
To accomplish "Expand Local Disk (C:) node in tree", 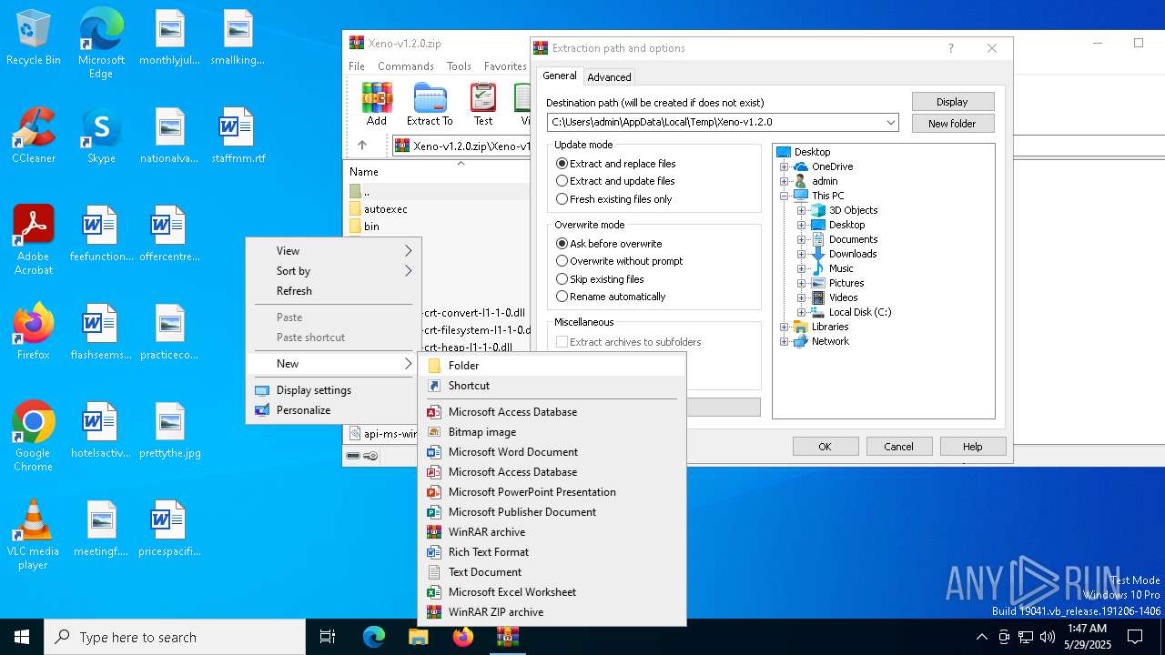I will coord(801,312).
